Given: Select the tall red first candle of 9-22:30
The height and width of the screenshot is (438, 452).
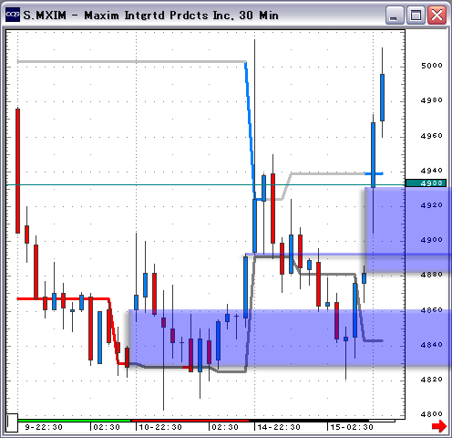Looking at the screenshot, I should pos(18,171).
